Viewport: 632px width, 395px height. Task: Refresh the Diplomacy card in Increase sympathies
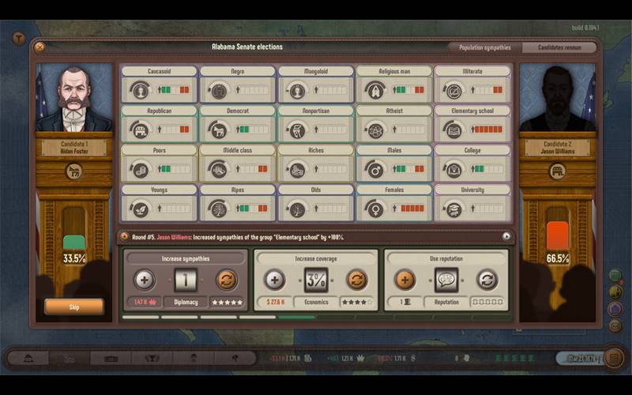tap(226, 280)
